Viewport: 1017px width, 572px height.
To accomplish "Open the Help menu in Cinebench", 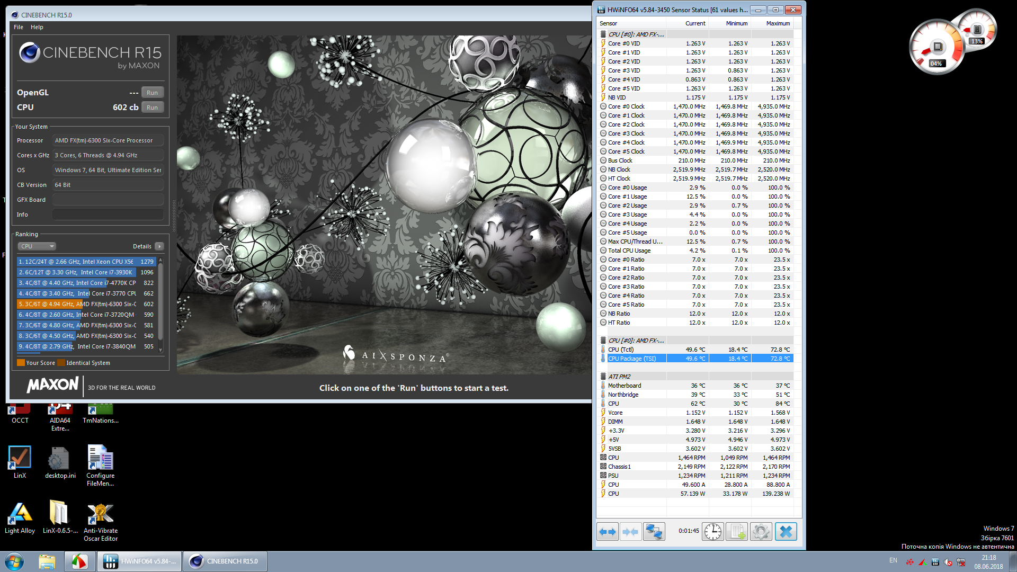I will [37, 27].
